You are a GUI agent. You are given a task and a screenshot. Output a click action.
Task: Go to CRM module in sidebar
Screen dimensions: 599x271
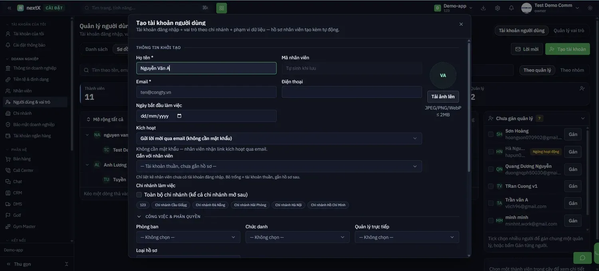tap(18, 193)
